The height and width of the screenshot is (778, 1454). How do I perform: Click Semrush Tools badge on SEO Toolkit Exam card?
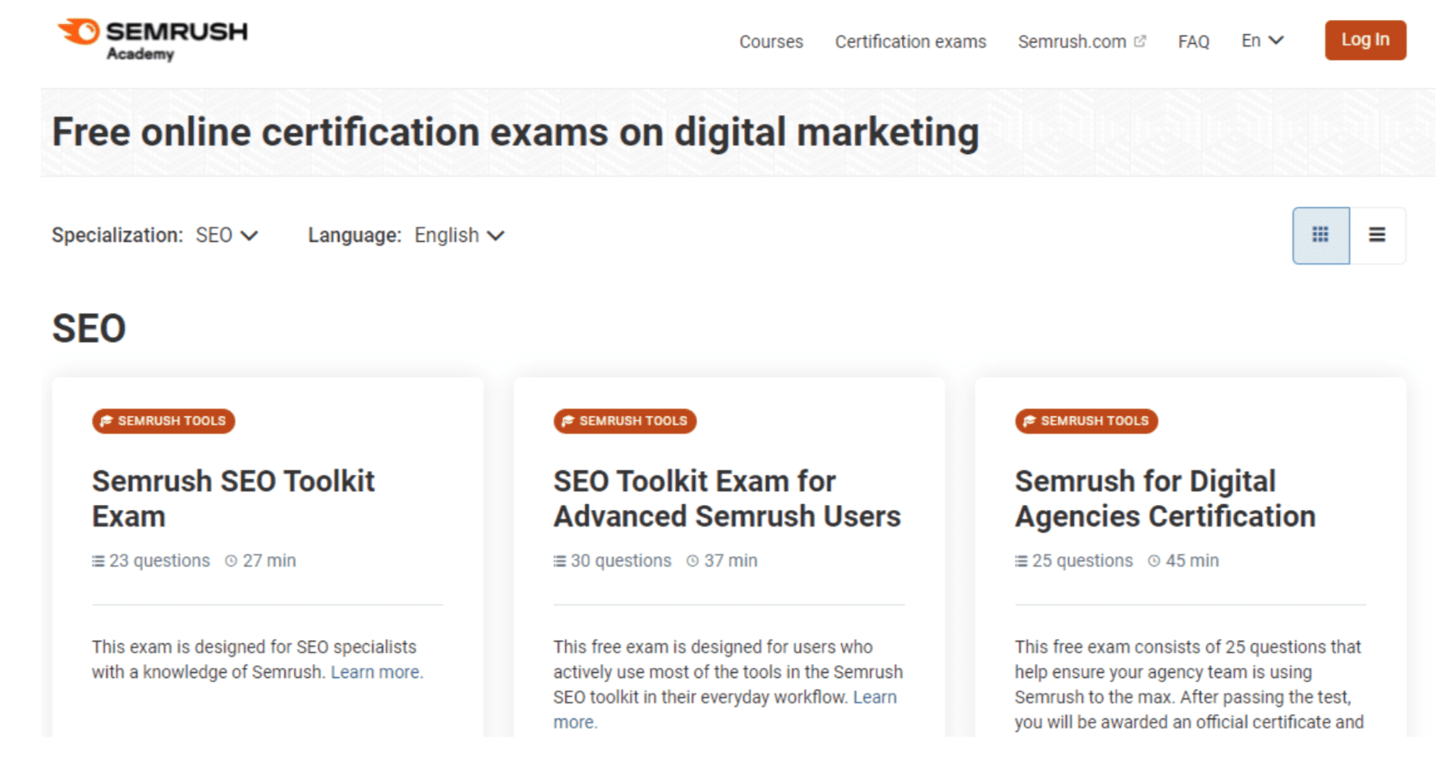point(163,420)
